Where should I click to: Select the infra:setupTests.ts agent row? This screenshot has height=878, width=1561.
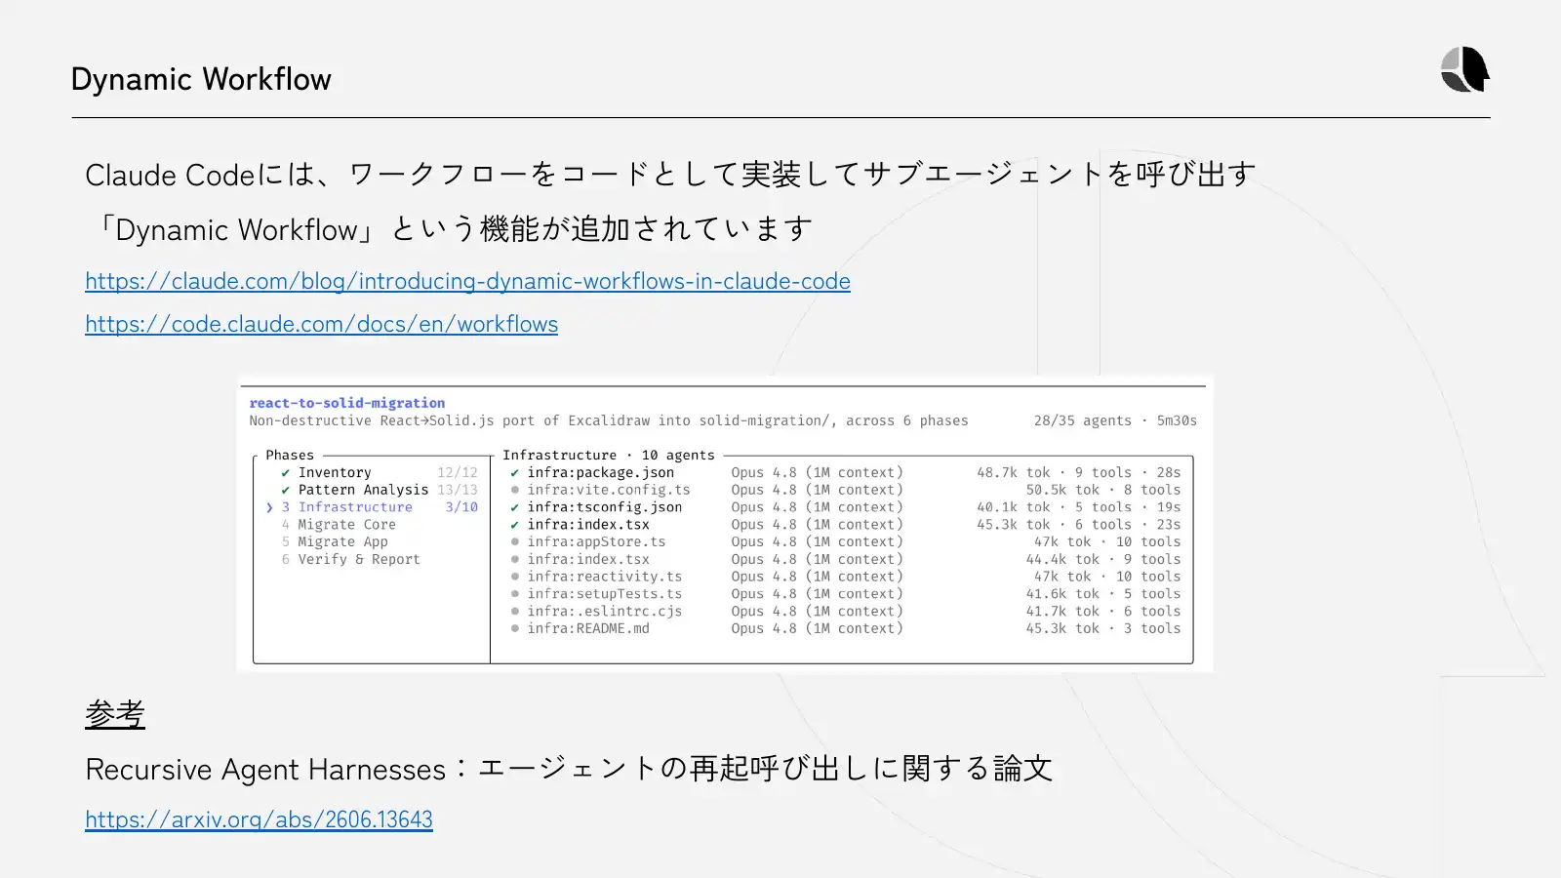845,594
